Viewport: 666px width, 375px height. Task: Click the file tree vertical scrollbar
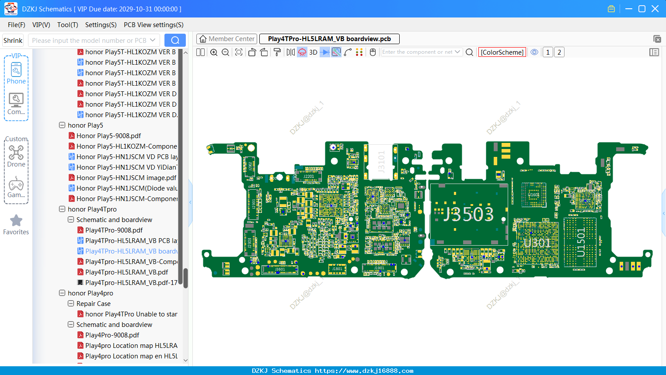(x=185, y=278)
